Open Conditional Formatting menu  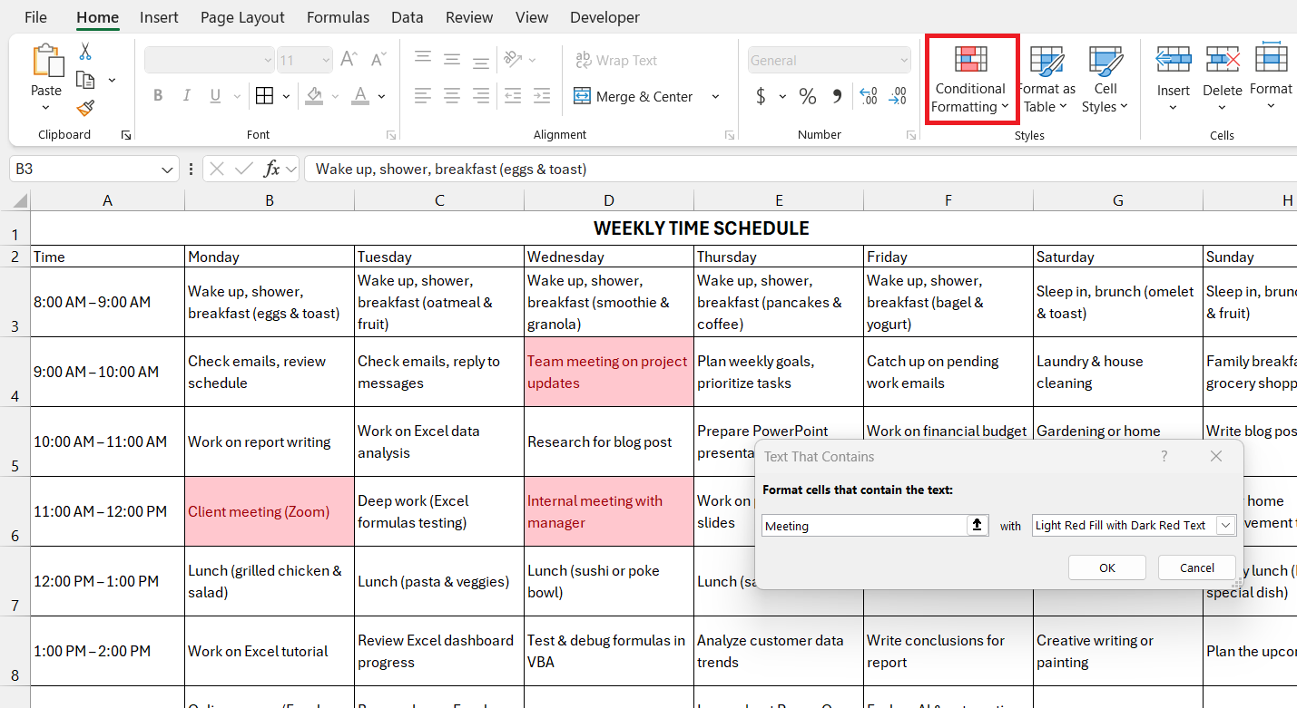[970, 80]
